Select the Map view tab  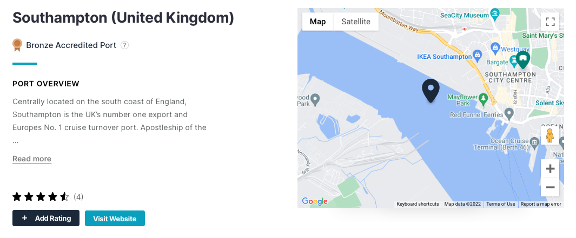(x=318, y=22)
